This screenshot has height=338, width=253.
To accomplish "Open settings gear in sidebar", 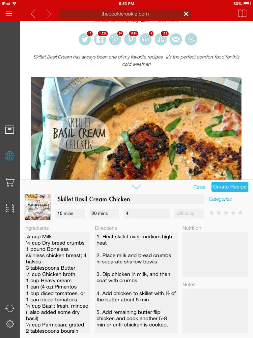I will [10, 324].
